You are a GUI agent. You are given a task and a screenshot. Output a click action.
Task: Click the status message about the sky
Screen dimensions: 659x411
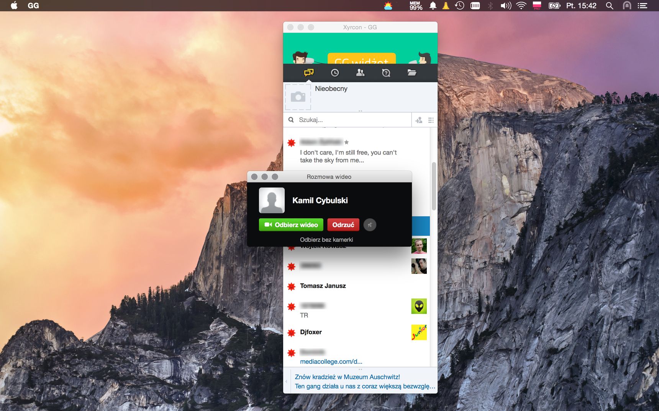(x=348, y=156)
